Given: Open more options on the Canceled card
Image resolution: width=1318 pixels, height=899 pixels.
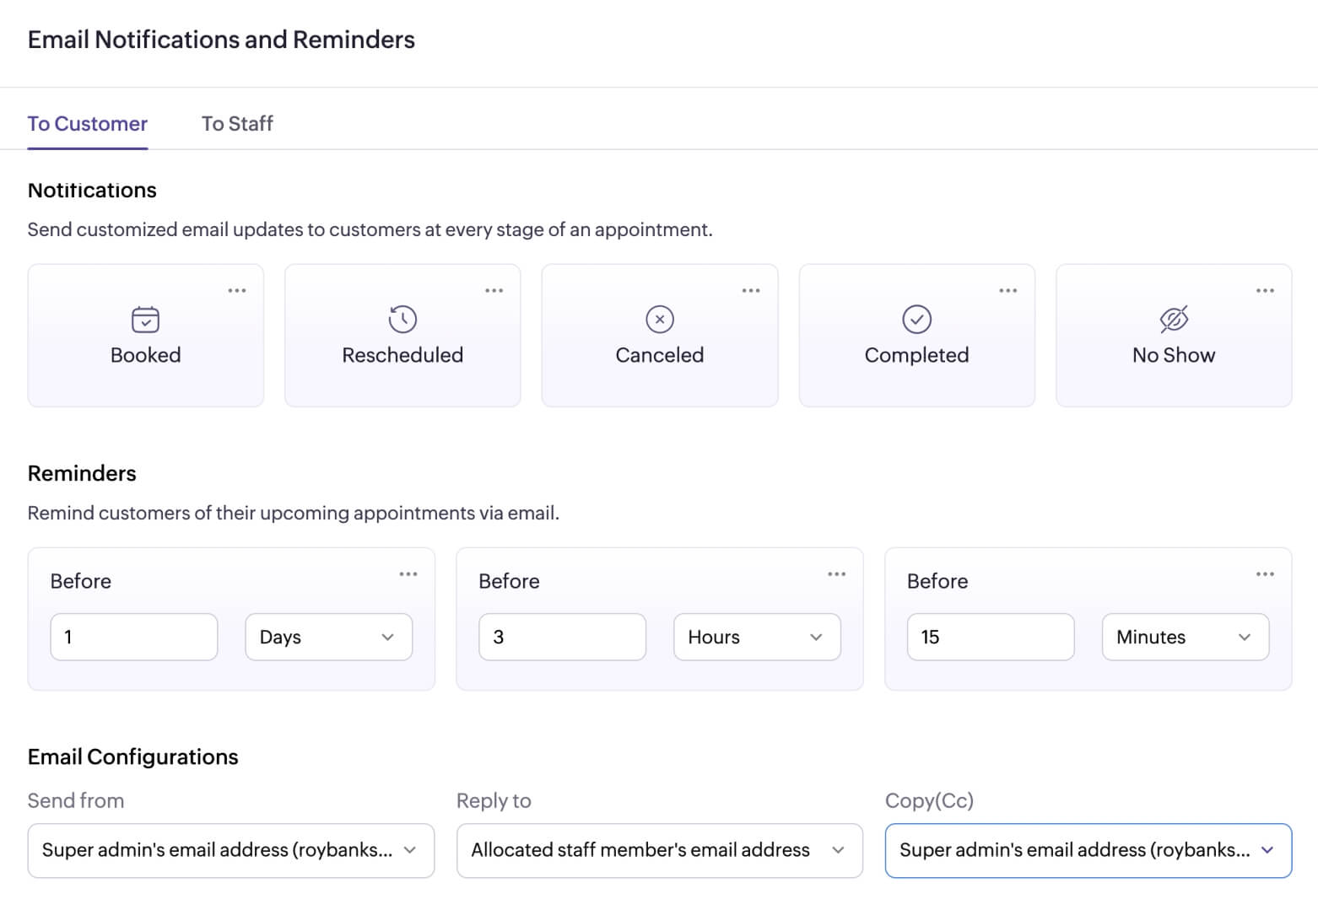Looking at the screenshot, I should pyautogui.click(x=751, y=291).
